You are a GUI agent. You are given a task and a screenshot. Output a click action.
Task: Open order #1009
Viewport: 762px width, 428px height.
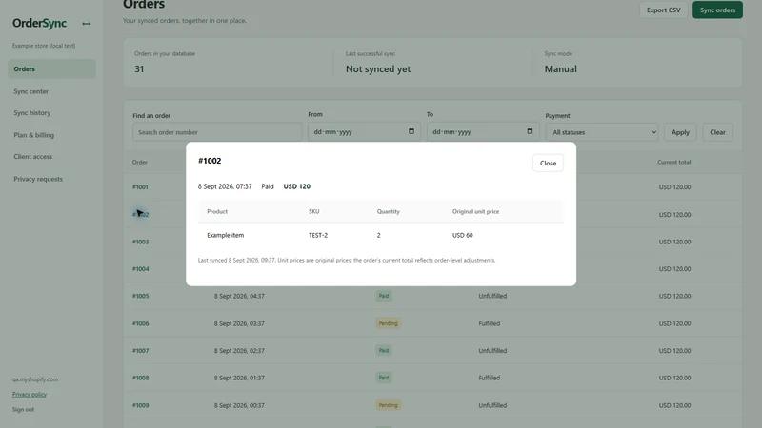(x=140, y=405)
